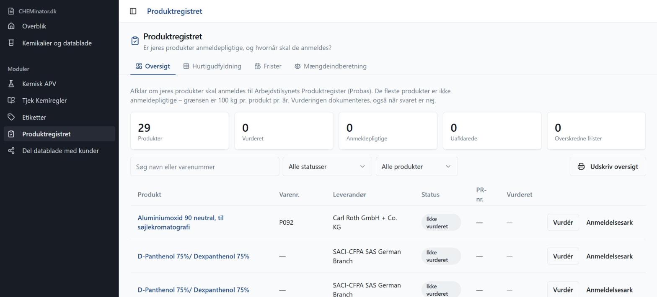657x297 pixels.
Task: Click the CHEMinator.dk document icon
Action: [x=11, y=11]
